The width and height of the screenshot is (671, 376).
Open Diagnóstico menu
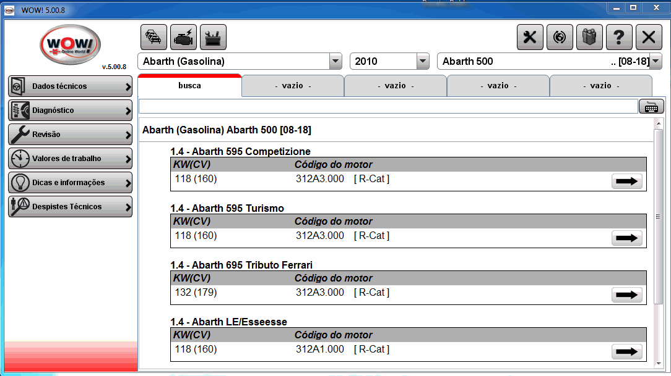tap(70, 111)
